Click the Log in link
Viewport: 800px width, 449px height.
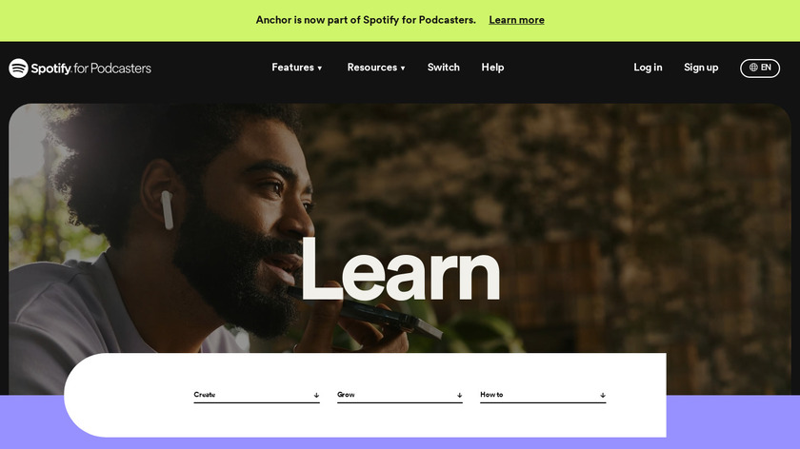[x=648, y=68]
